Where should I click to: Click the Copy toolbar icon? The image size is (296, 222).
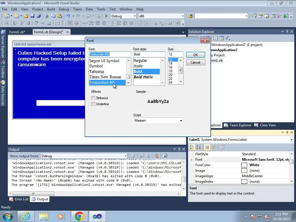(x=53, y=16)
